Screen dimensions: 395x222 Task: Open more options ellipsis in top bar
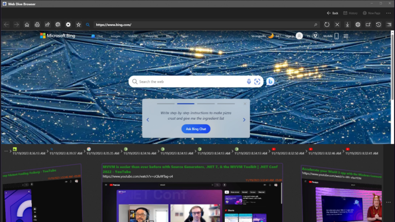(x=388, y=13)
